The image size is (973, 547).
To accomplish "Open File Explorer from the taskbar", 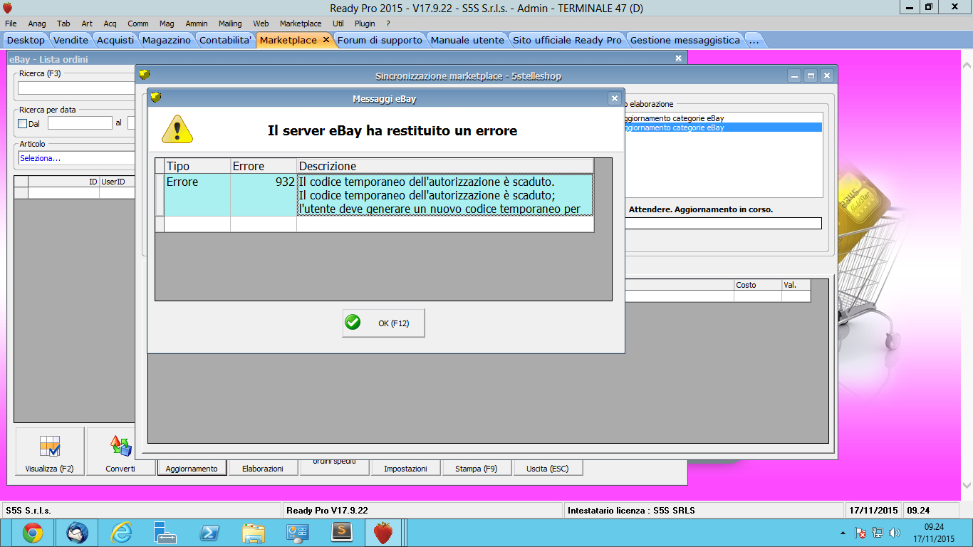I will point(254,533).
